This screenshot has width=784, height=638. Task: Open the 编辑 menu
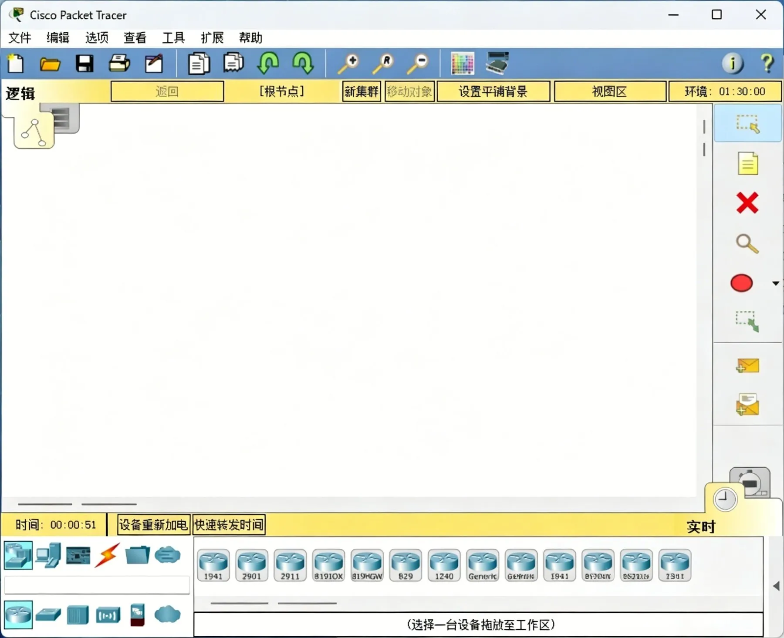click(58, 38)
